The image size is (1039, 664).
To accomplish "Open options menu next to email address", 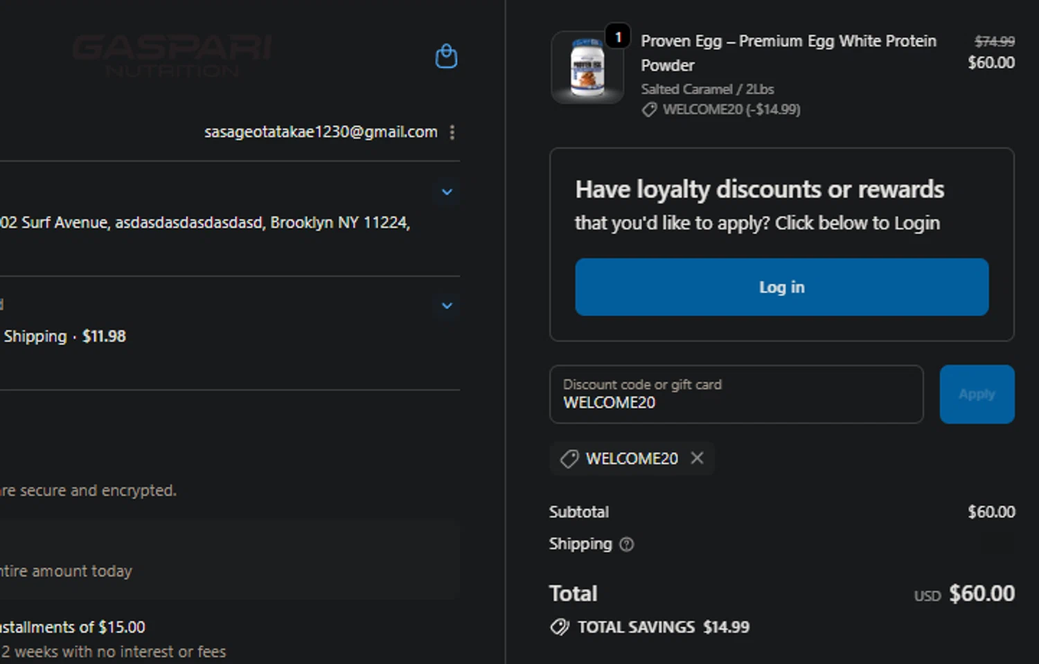I will pyautogui.click(x=452, y=132).
